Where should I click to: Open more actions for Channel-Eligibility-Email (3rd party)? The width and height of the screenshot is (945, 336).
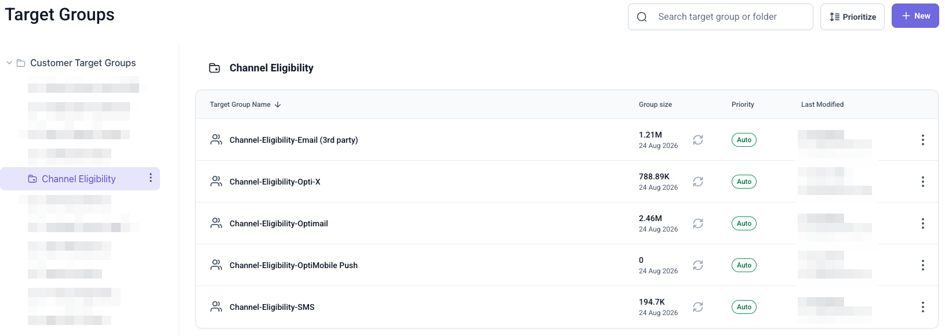click(923, 140)
